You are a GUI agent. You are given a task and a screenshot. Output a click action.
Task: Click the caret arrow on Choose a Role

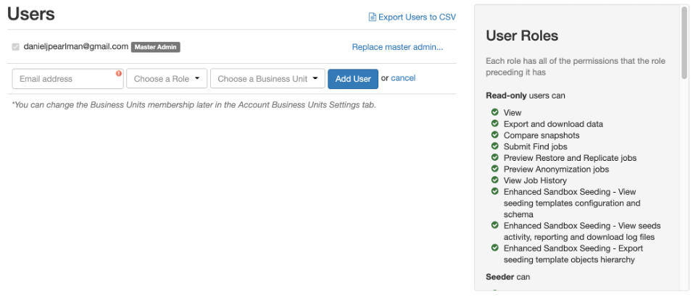(196, 79)
